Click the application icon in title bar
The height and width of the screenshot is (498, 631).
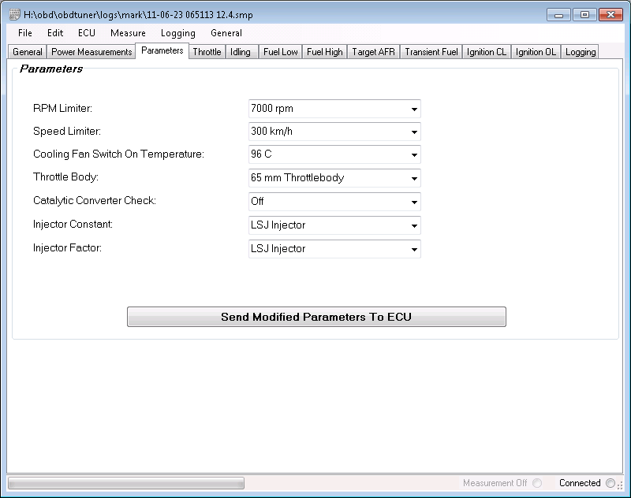[14, 14]
